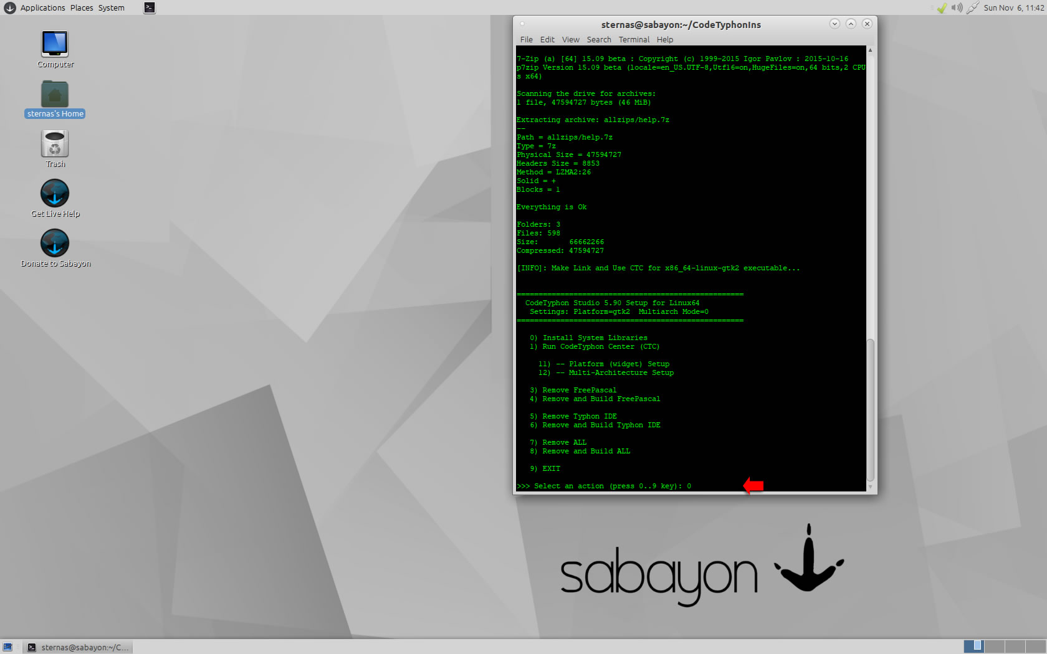Screen dimensions: 1047x654
Task: Click the clock showing Sun Nov 6, 11:42
Action: click(x=1013, y=7)
